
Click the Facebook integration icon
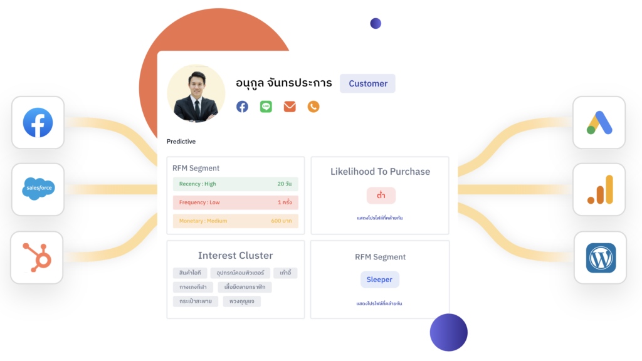point(38,123)
